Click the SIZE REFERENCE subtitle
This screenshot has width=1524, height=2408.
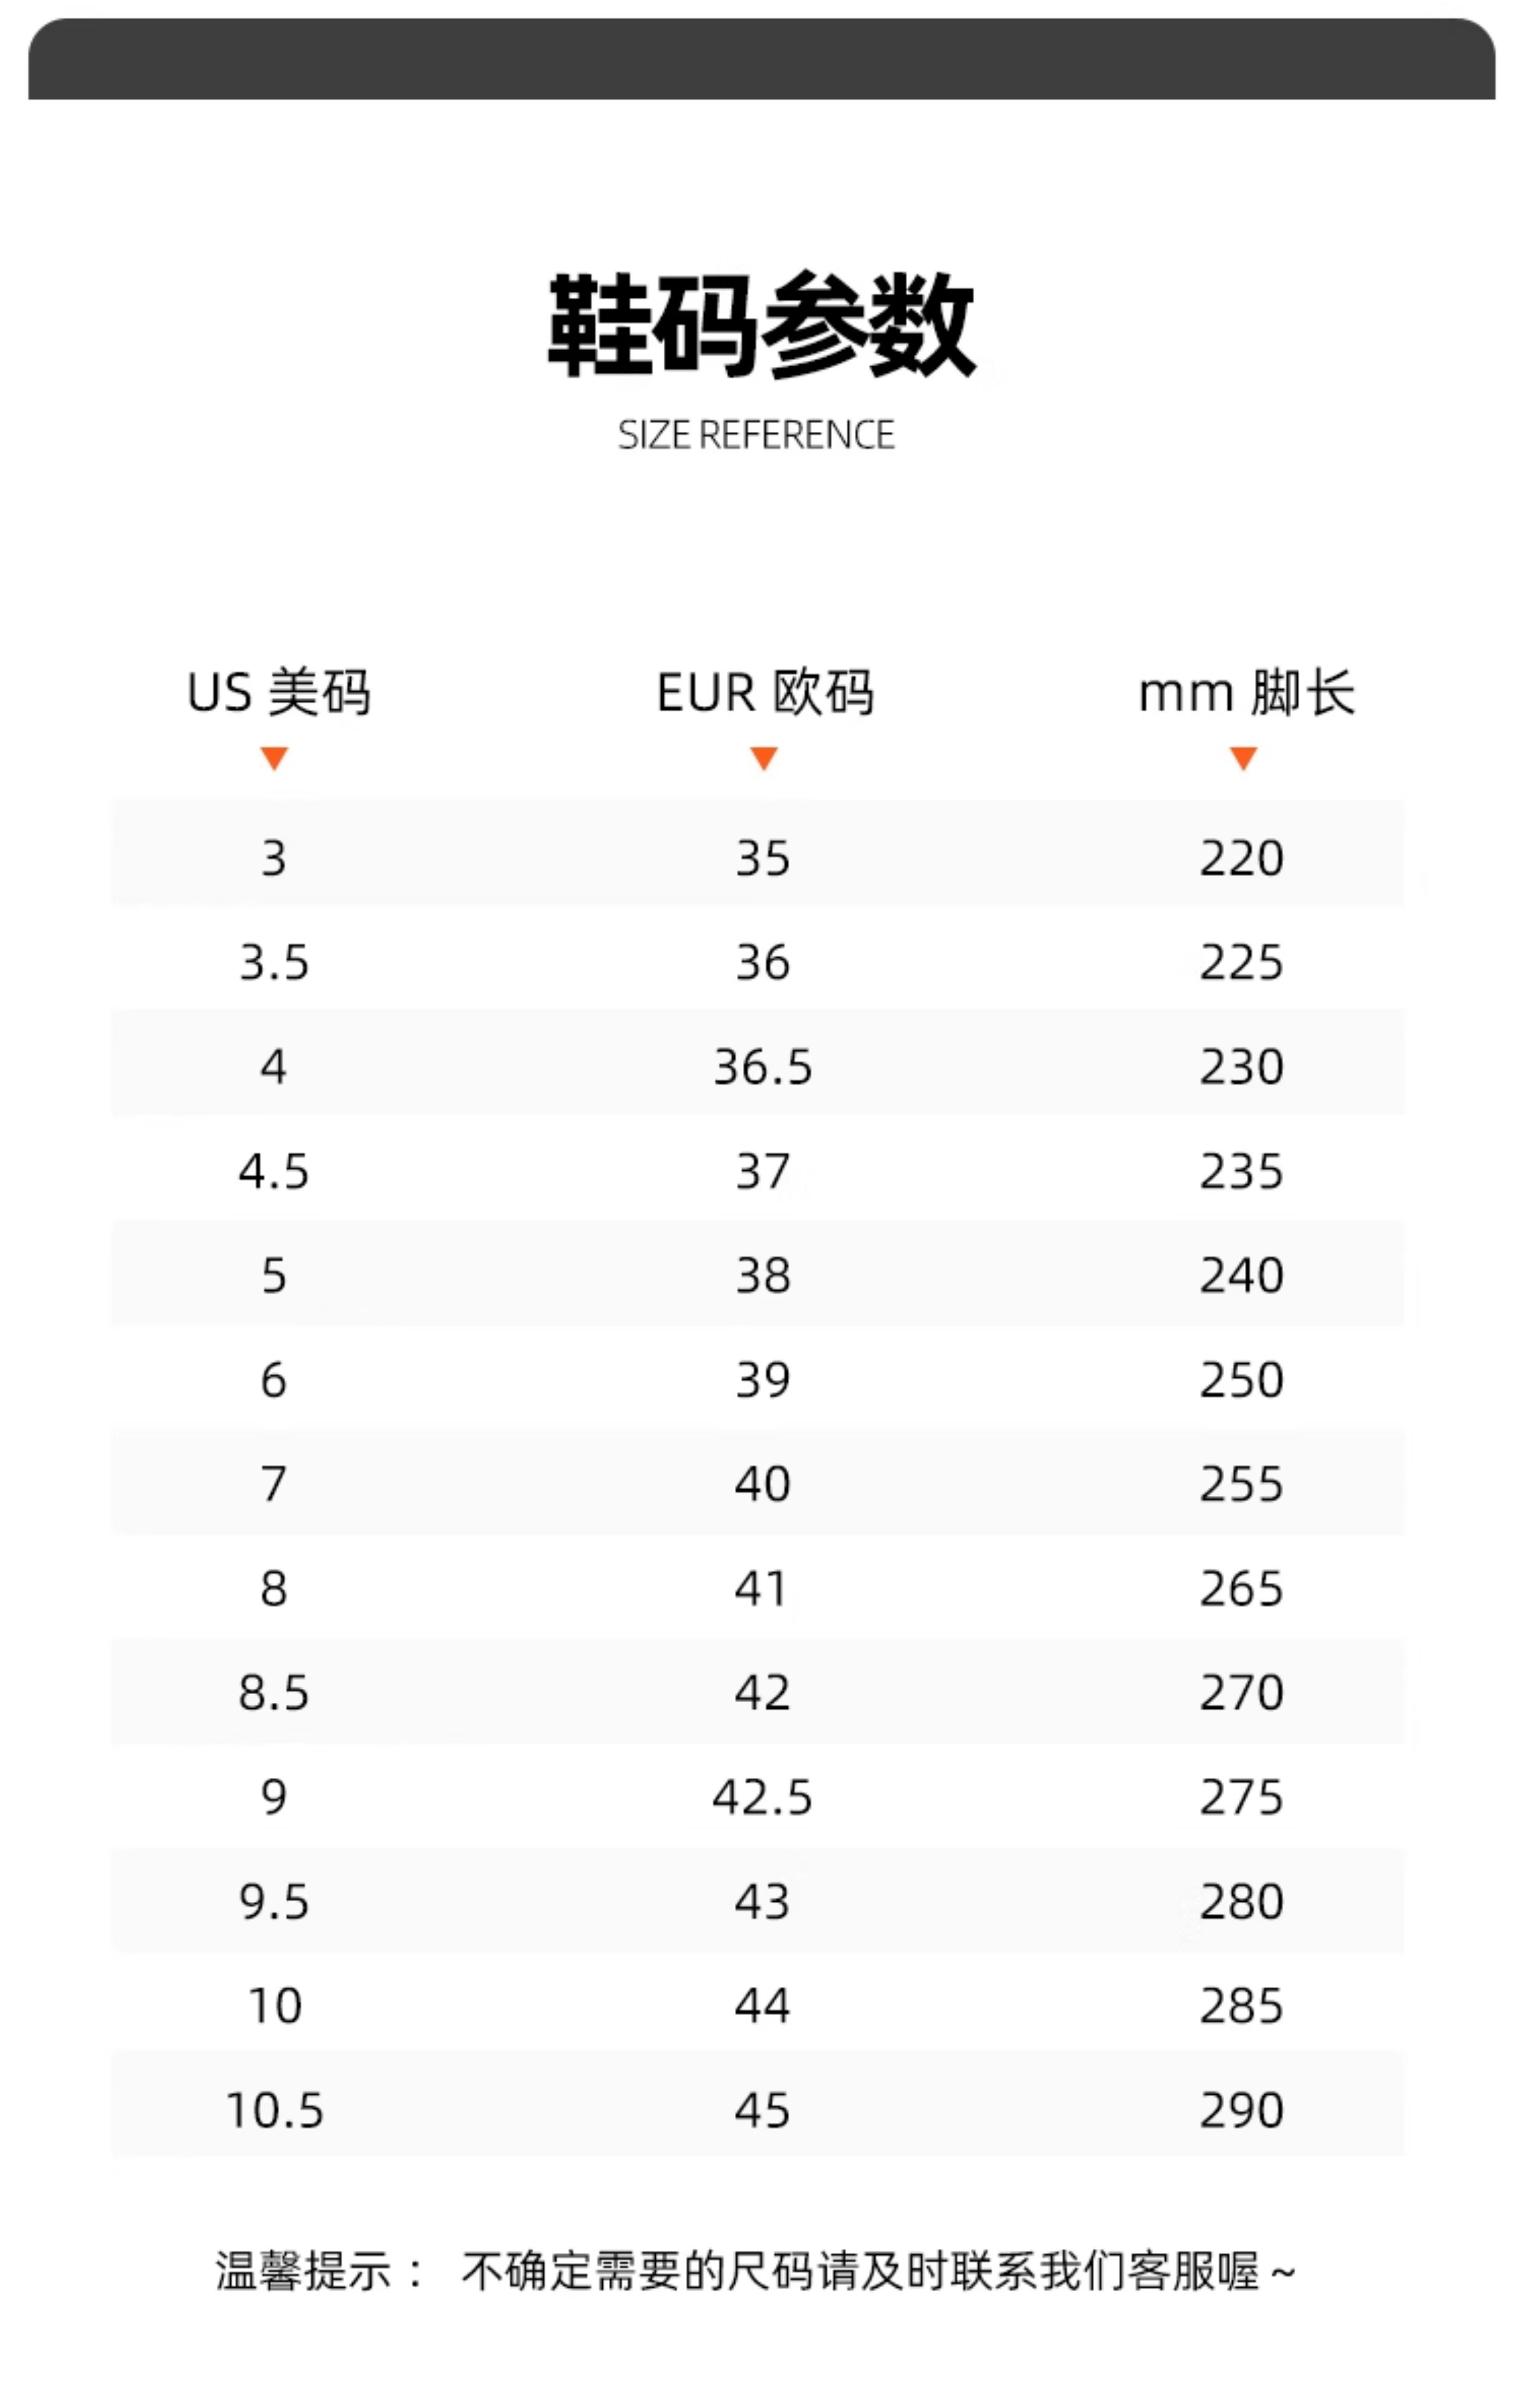pyautogui.click(x=756, y=435)
